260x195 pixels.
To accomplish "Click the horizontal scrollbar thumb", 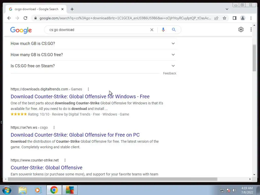I will [112, 179].
